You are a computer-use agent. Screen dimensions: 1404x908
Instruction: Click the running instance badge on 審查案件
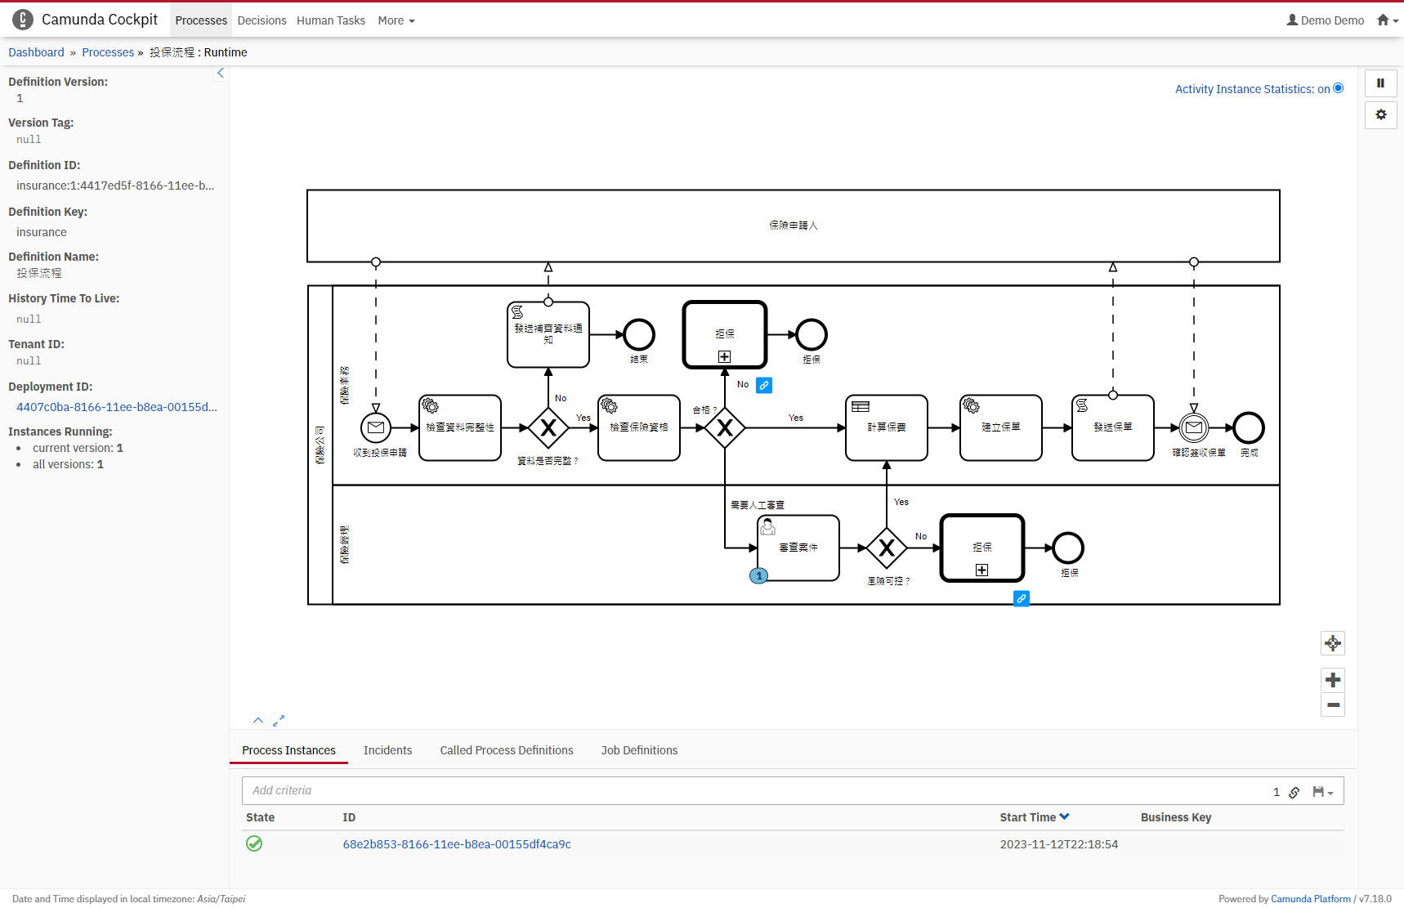click(759, 576)
